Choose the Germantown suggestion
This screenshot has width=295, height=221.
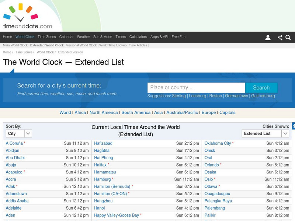pyautogui.click(x=236, y=96)
